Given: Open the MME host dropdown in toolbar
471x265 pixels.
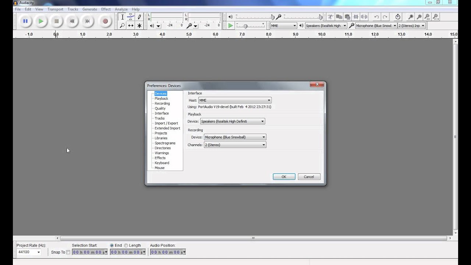Looking at the screenshot, I should (x=284, y=26).
